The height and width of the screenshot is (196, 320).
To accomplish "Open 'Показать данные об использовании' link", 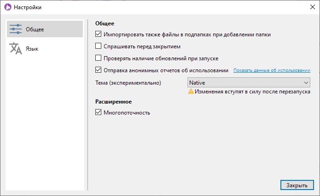I will click(x=272, y=70).
